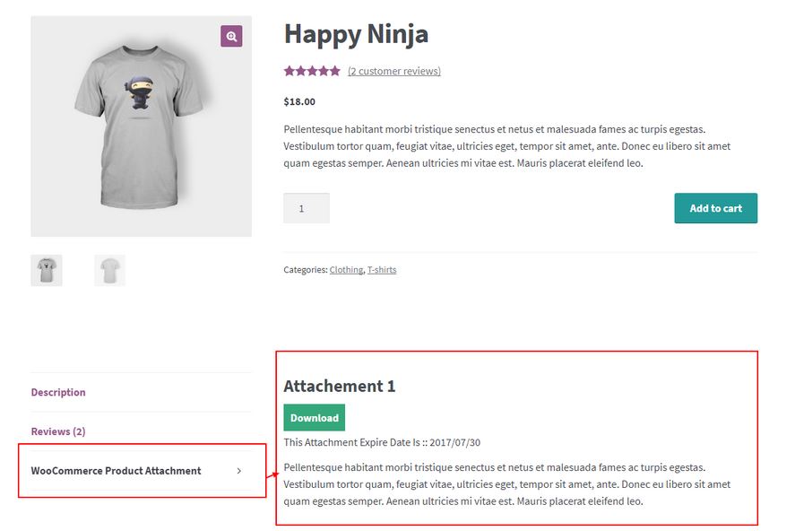Open the large Happy Ninja t-shirt image
Screen dimensions: 804x531
pyautogui.click(x=141, y=126)
